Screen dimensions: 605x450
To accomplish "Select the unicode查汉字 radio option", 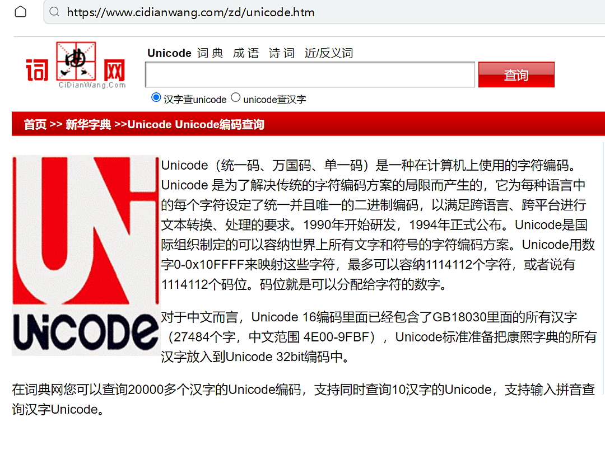I will [235, 97].
